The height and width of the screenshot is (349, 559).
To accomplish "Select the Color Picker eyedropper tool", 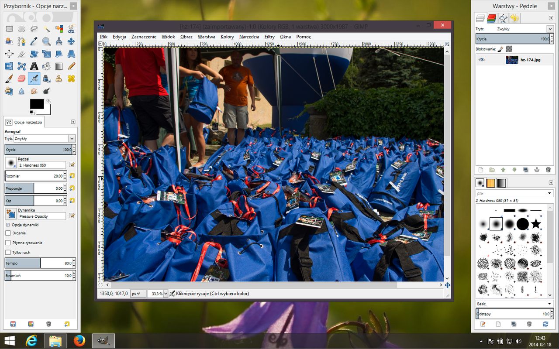I will coord(34,41).
